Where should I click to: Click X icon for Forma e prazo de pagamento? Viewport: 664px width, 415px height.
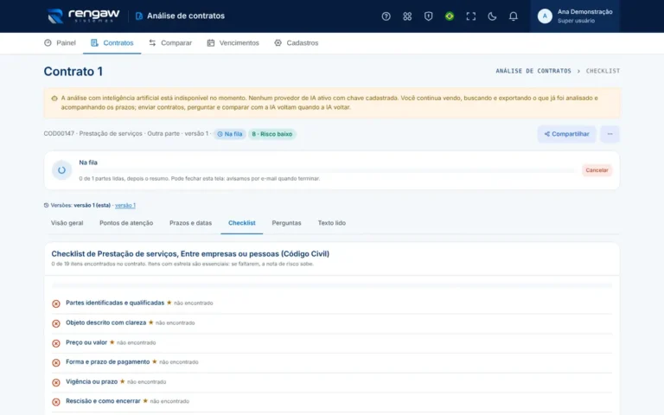[x=56, y=362]
